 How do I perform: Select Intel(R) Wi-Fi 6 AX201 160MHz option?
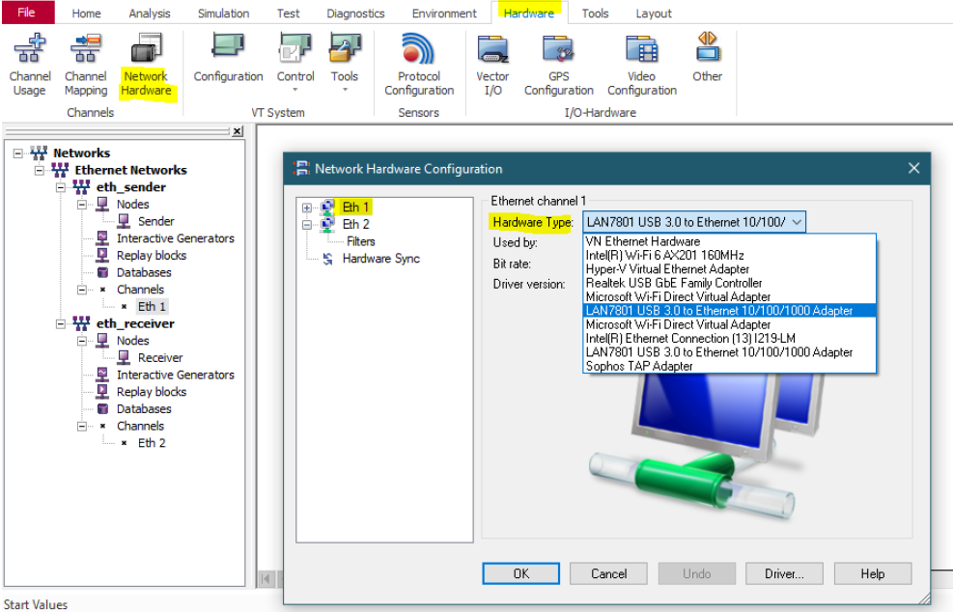pyautogui.click(x=729, y=255)
